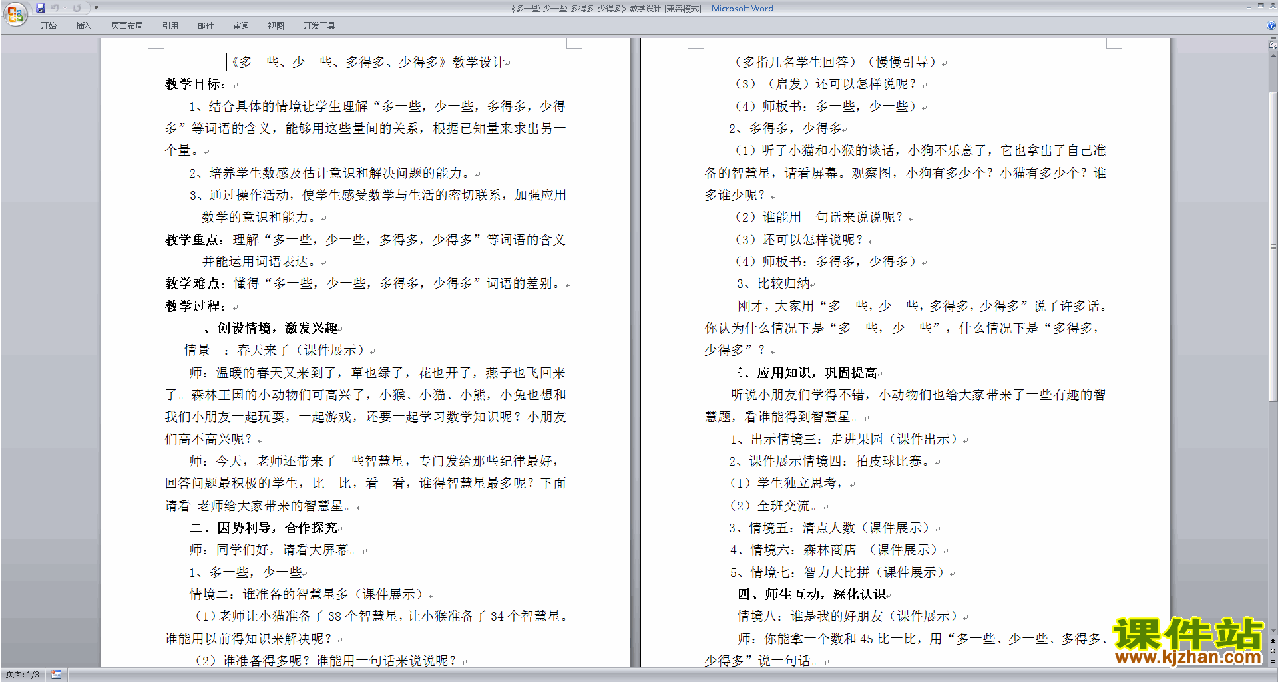Click the line 2、培养学生数感及估计意识
1278x682 pixels.
pyautogui.click(x=330, y=173)
